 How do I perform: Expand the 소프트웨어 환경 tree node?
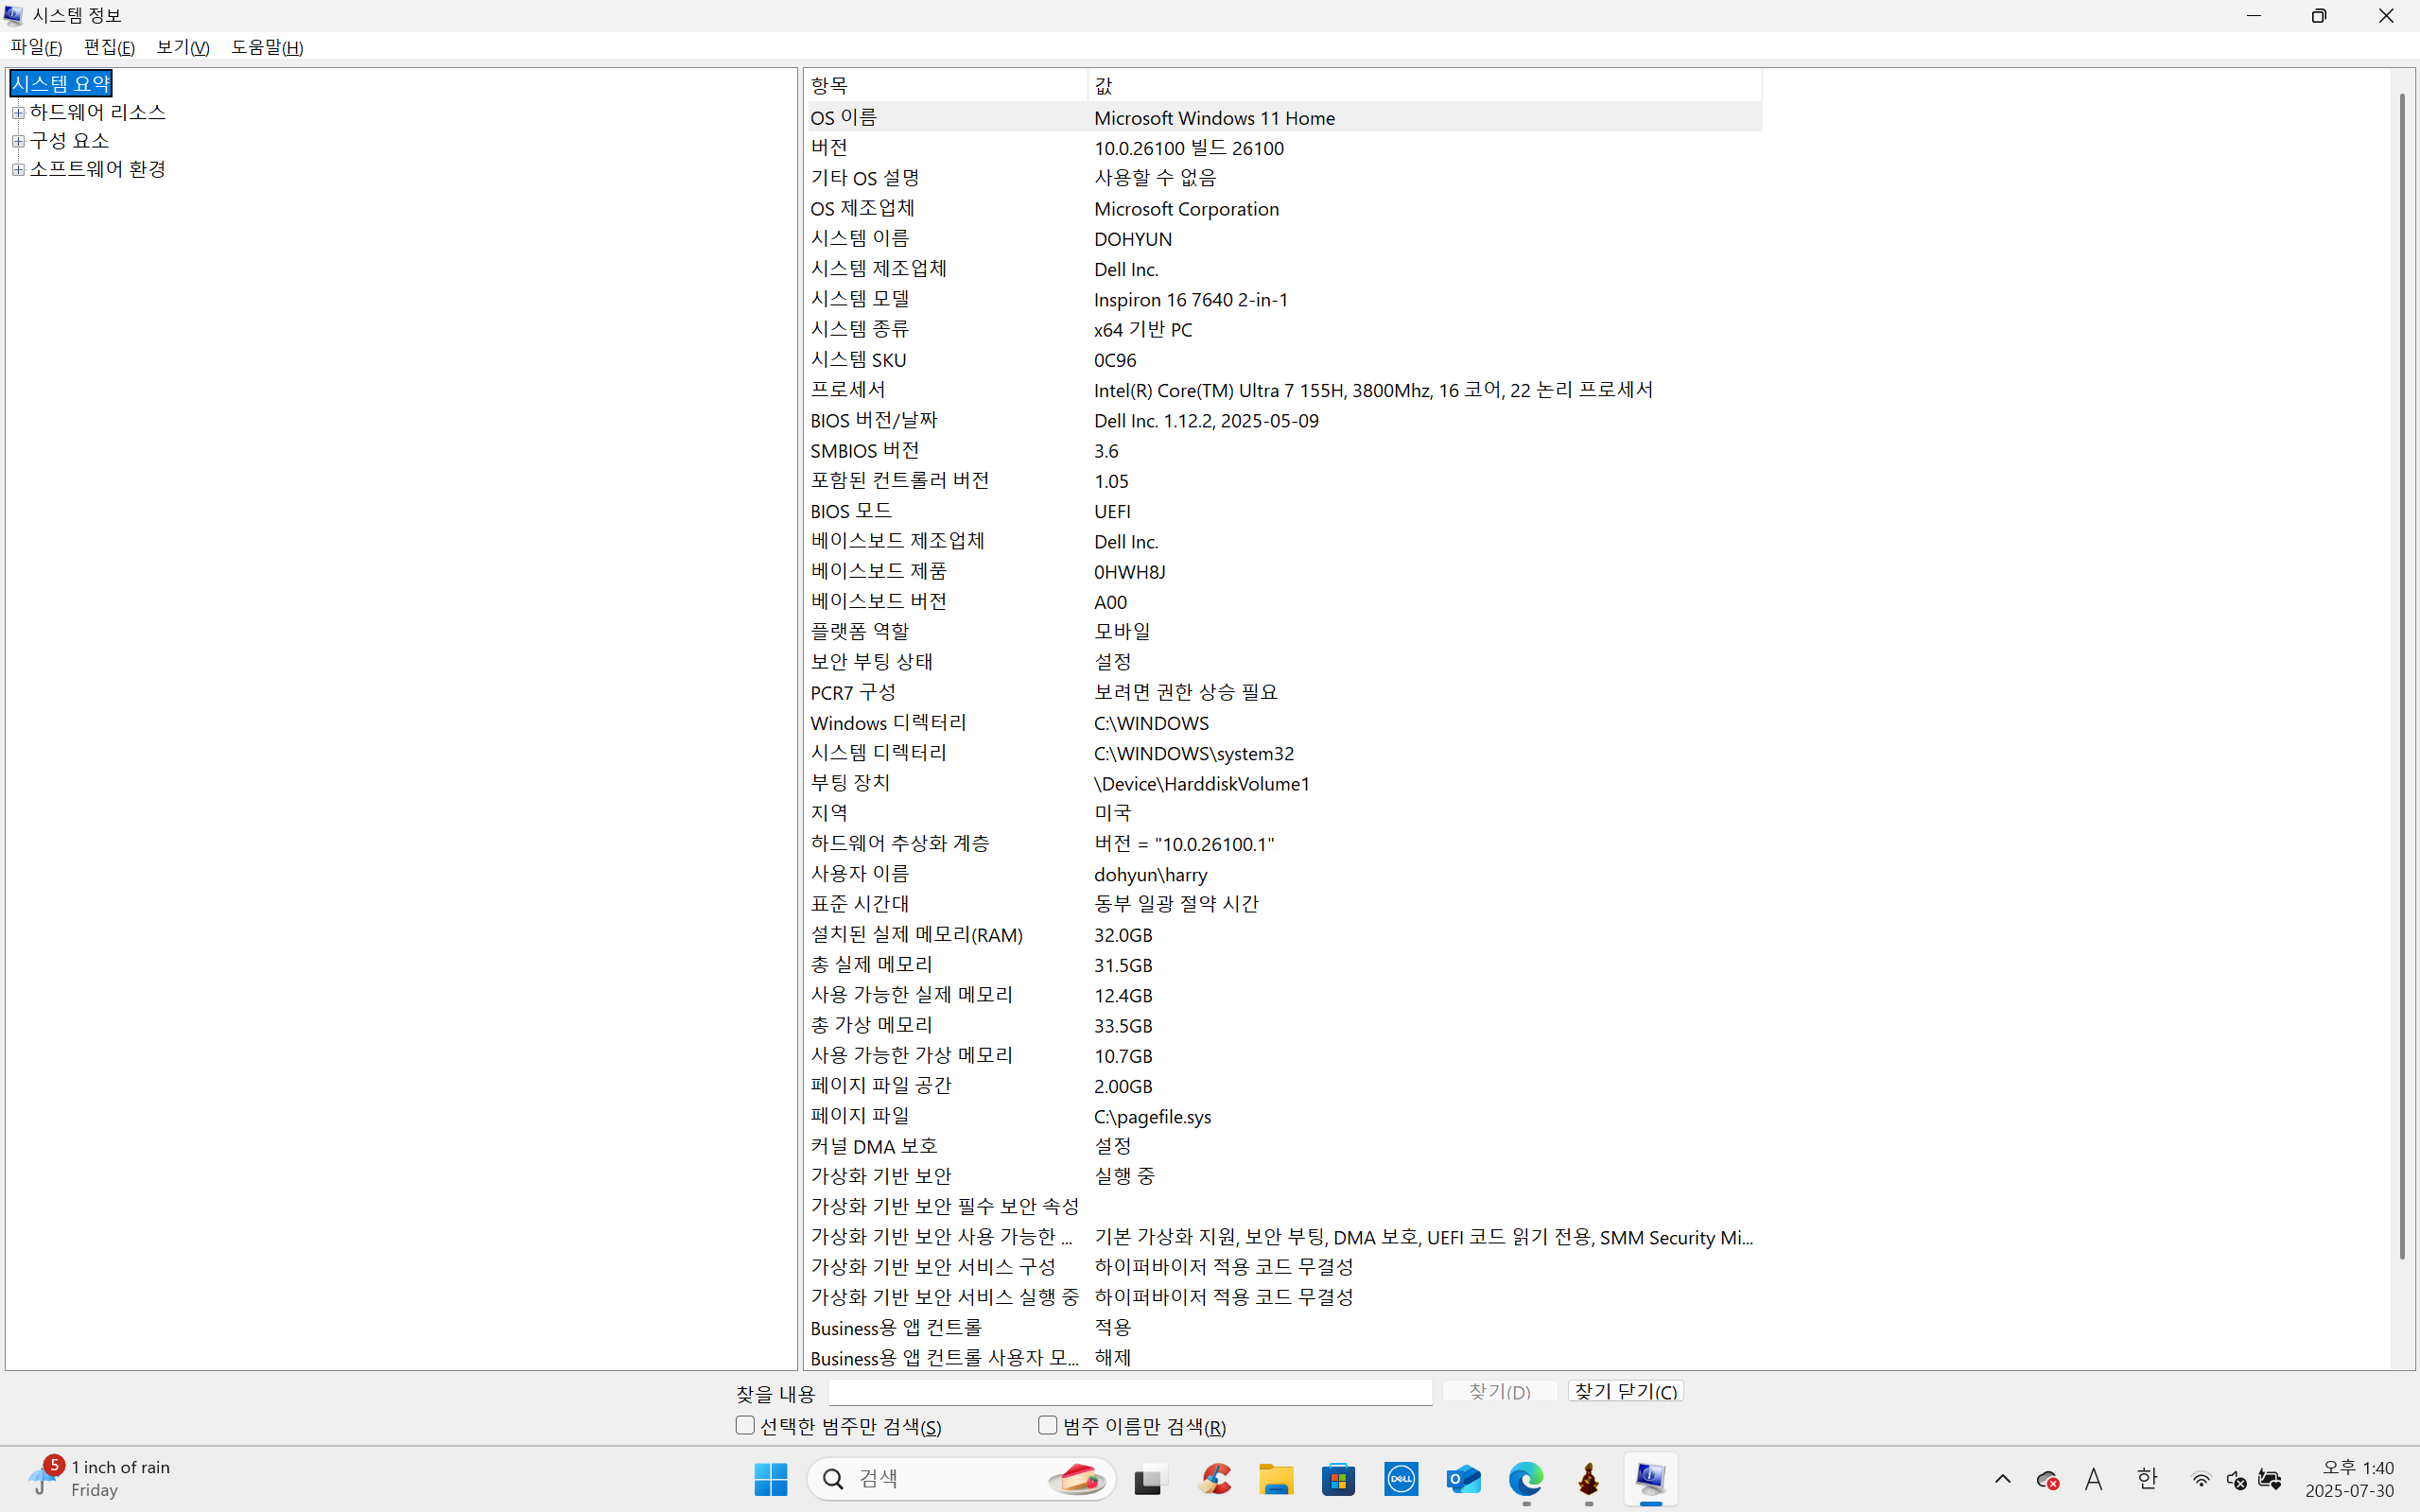[18, 169]
